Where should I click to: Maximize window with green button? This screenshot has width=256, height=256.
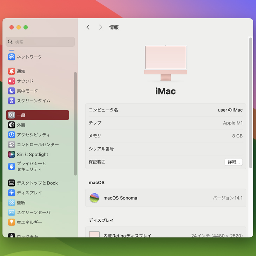(26, 27)
